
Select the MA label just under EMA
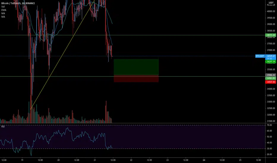pos(3,13)
